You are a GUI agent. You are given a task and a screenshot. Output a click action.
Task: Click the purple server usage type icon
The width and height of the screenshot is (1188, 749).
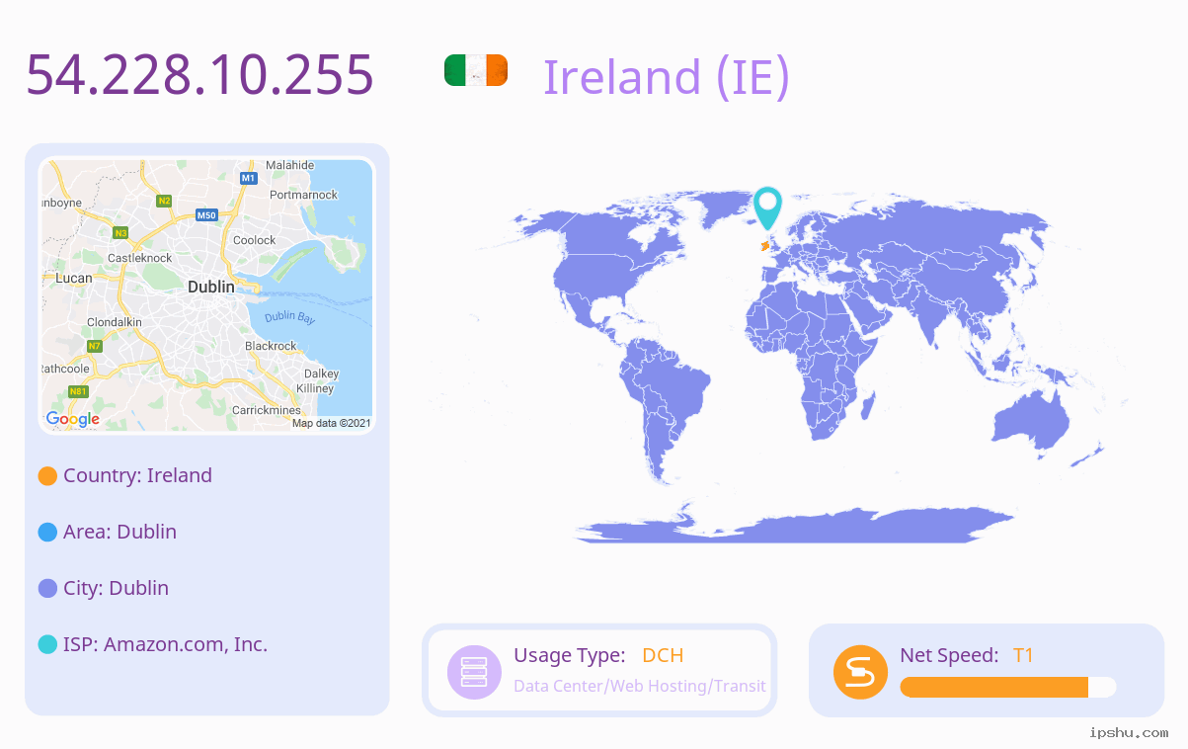coord(474,672)
